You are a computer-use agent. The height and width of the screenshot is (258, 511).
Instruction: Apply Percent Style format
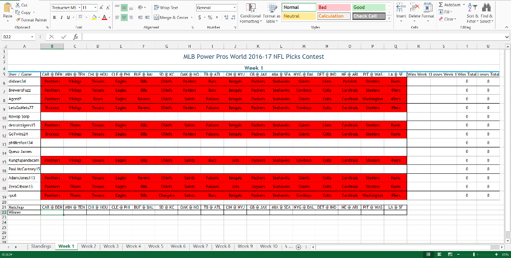pos(210,17)
